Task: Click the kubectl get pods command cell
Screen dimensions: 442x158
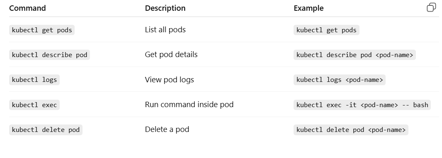Action: (42, 30)
